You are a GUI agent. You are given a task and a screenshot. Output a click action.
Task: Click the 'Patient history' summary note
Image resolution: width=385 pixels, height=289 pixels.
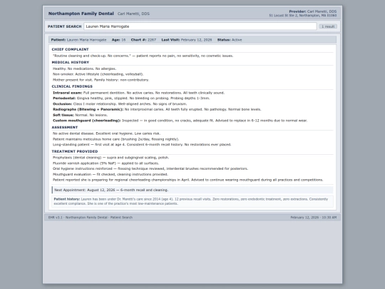pyautogui.click(x=192, y=201)
